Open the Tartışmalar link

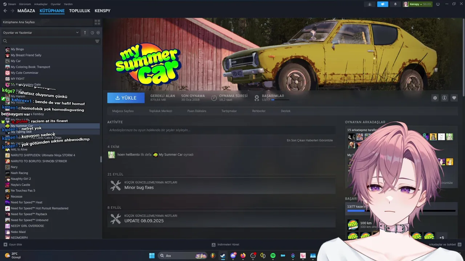point(229,111)
